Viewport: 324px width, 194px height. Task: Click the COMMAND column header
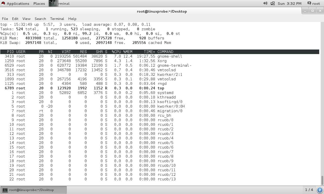pyautogui.click(x=166, y=52)
